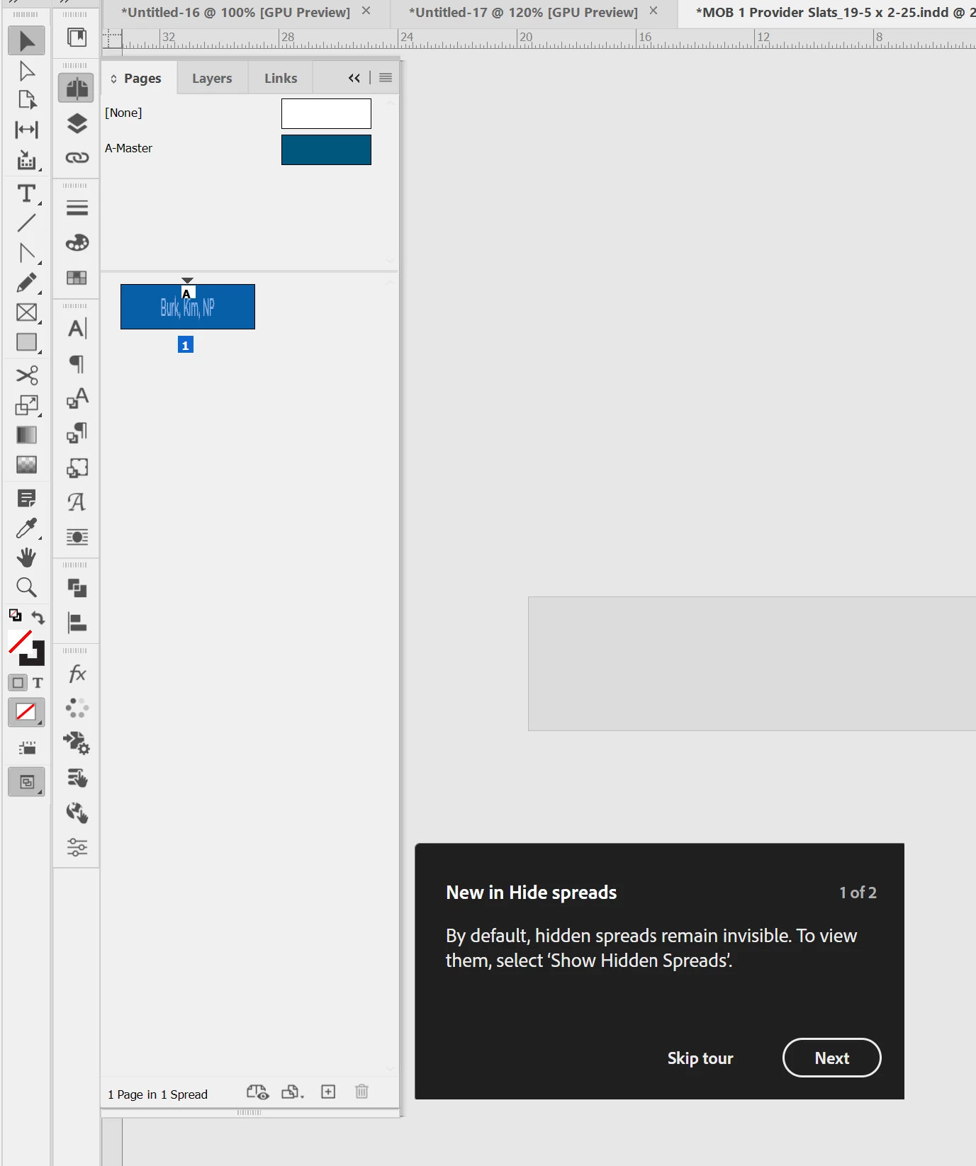Select the Scissors tool
The width and height of the screenshot is (976, 1166).
pos(26,375)
